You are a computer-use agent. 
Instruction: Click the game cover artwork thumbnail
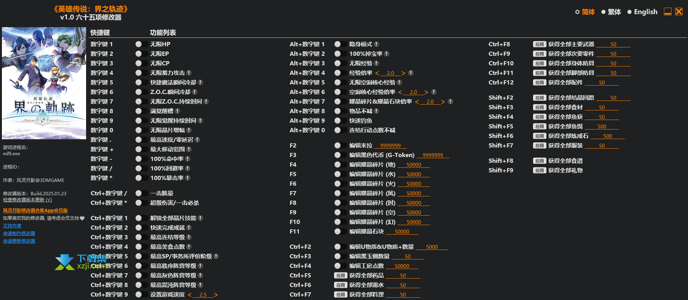pos(44,83)
